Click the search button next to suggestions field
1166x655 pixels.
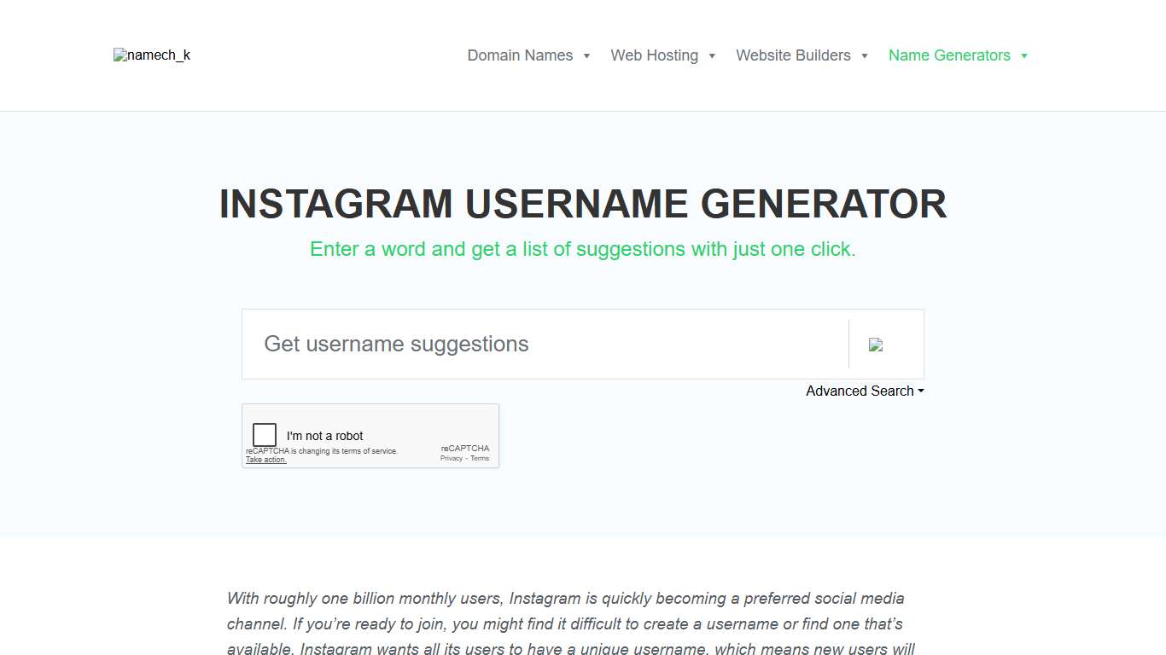[x=885, y=344]
